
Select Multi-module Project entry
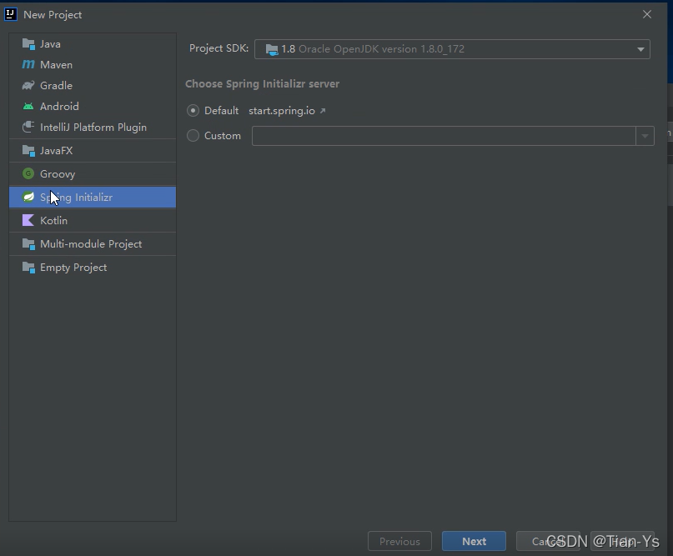93,243
